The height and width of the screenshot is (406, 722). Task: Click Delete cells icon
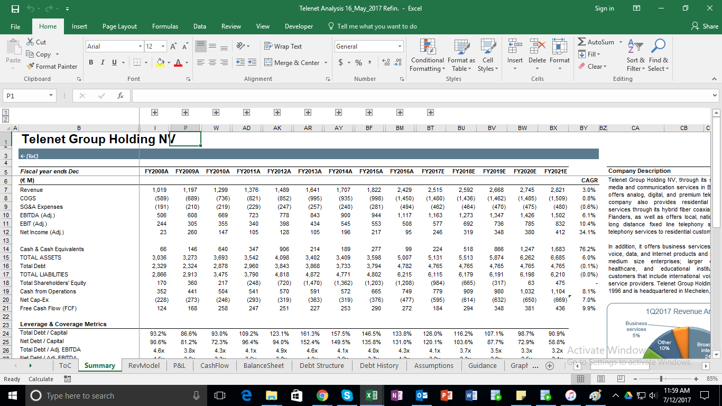537,47
